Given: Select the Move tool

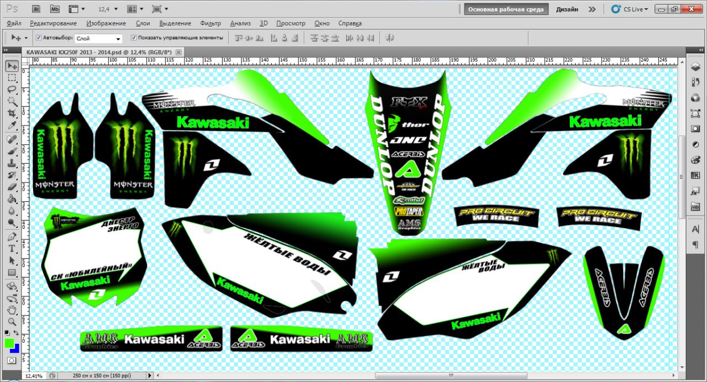Looking at the screenshot, I should (x=12, y=66).
